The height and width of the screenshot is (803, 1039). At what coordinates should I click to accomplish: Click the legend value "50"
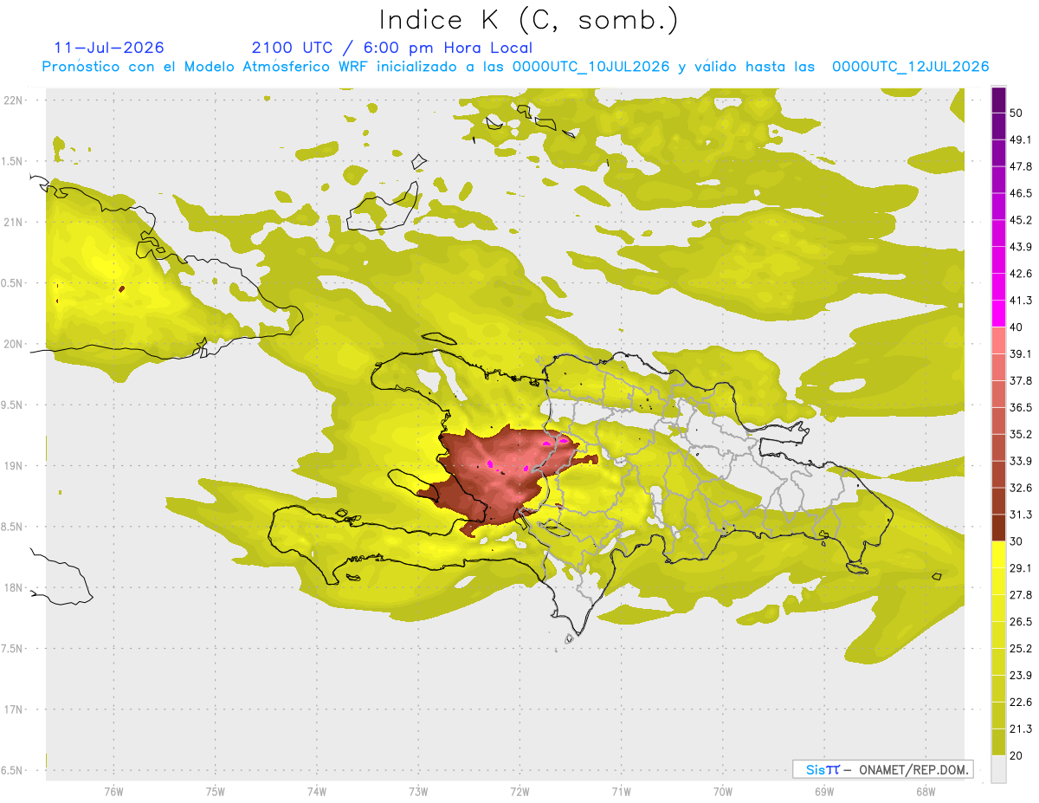(x=1017, y=113)
